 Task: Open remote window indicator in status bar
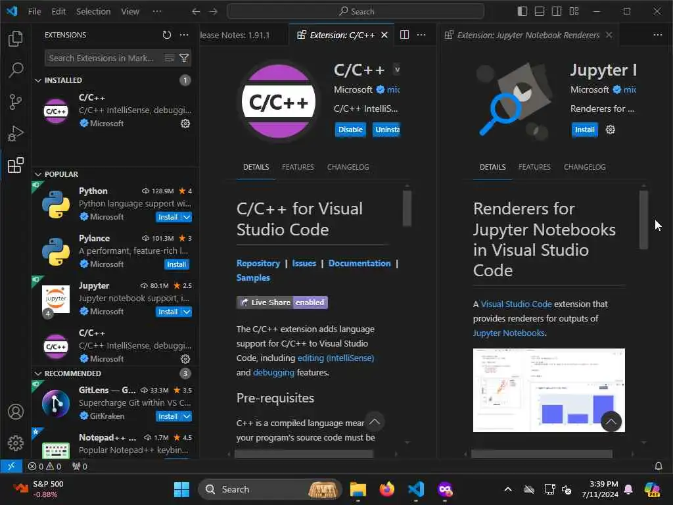[x=11, y=466]
